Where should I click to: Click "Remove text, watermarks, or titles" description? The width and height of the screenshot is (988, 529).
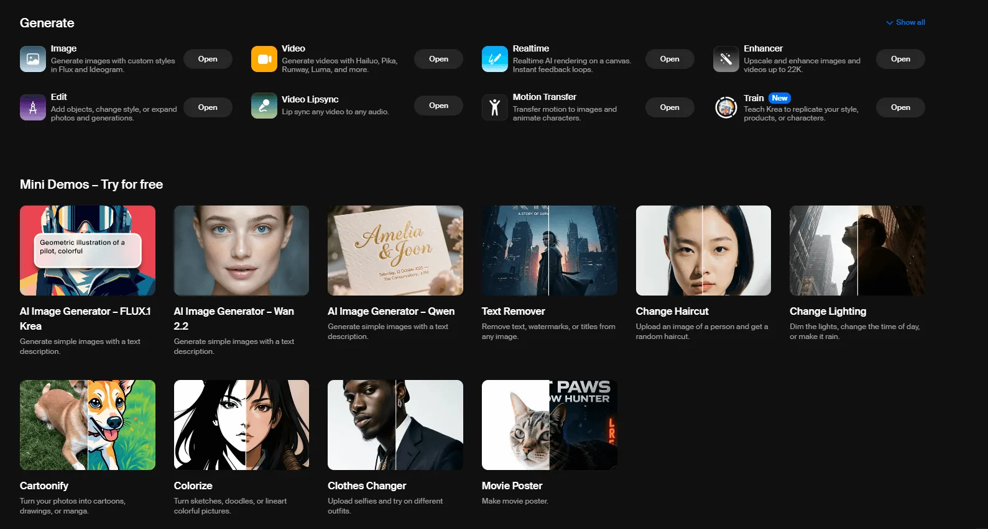pyautogui.click(x=548, y=332)
